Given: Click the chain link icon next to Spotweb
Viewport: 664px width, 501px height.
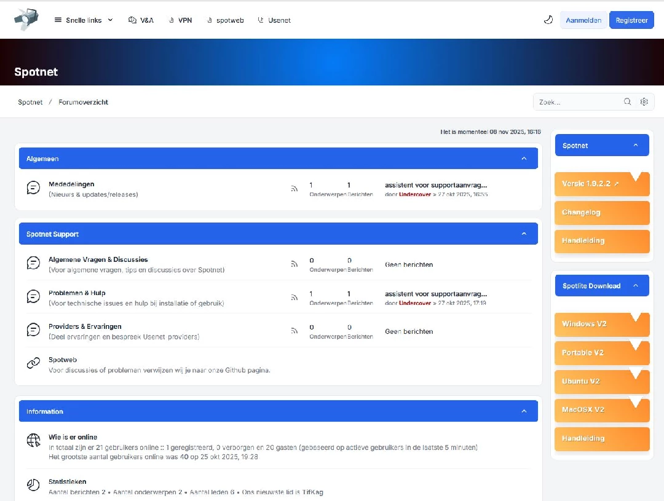Looking at the screenshot, I should tap(33, 363).
